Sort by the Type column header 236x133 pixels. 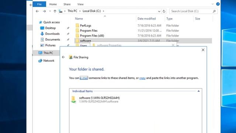point(169,19)
